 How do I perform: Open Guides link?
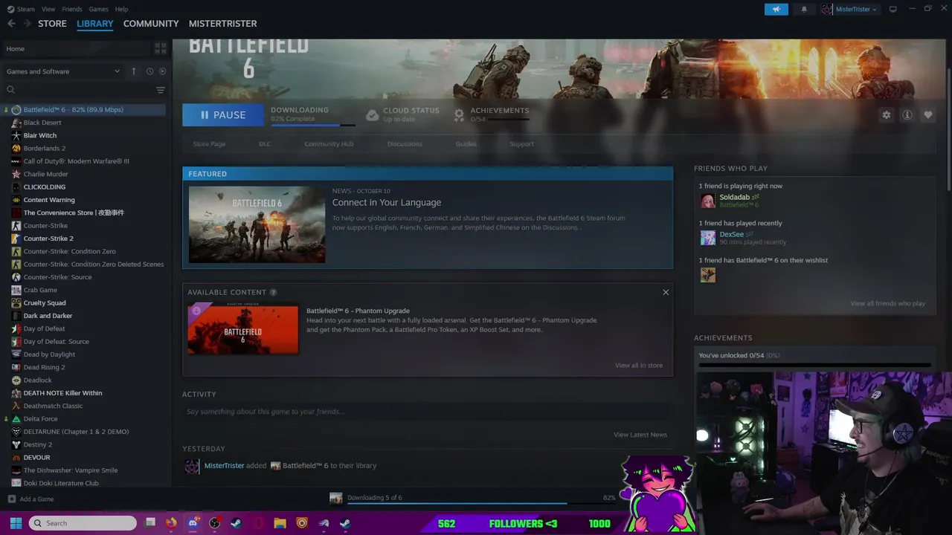tap(466, 144)
